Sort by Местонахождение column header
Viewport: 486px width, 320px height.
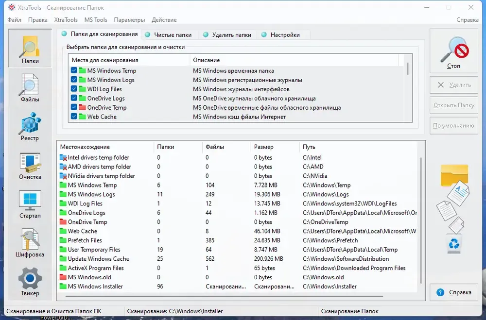[x=105, y=147]
